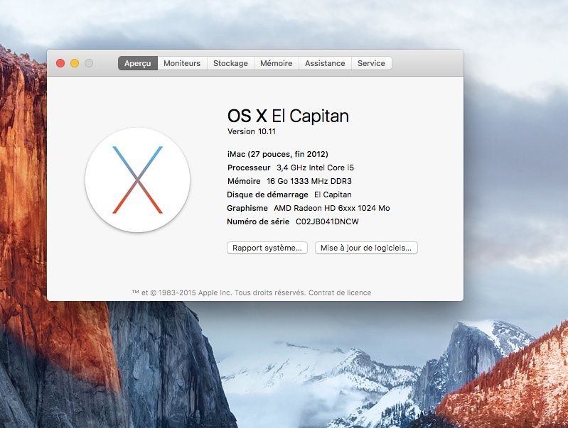Click the Disque de démarrage label

click(x=267, y=194)
